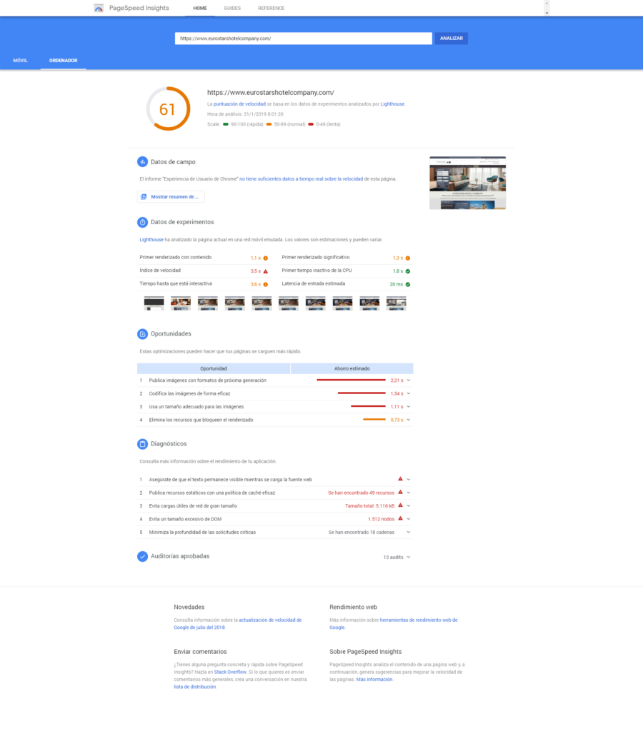Viewport: 643px width, 731px height.
Task: Expand the next-generation image formats opportunity
Action: point(409,380)
